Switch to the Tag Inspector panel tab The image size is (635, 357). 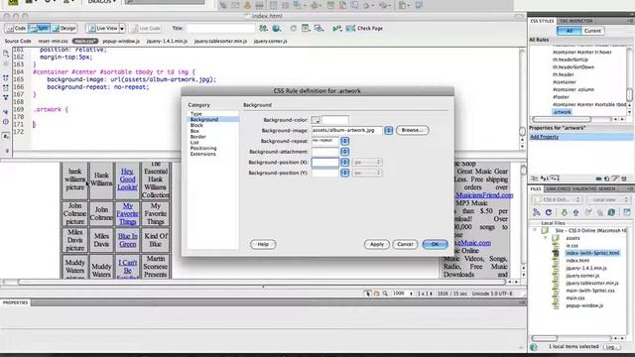(x=575, y=21)
